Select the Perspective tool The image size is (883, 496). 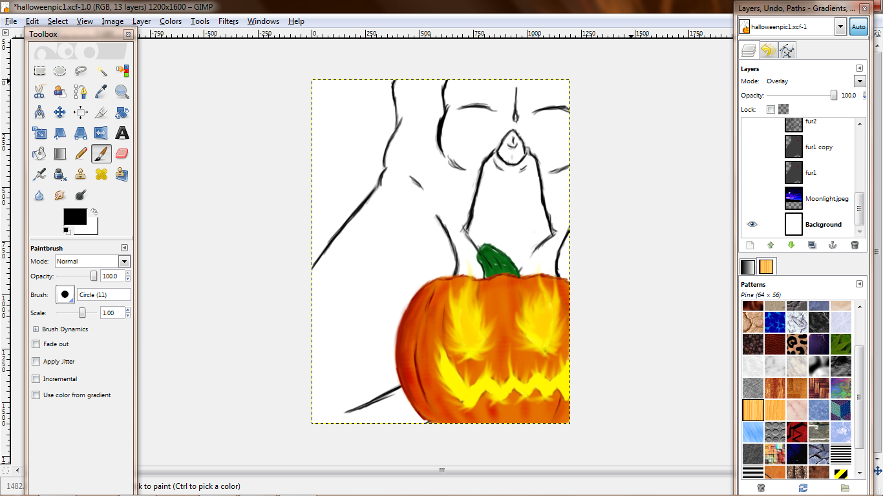pyautogui.click(x=81, y=133)
